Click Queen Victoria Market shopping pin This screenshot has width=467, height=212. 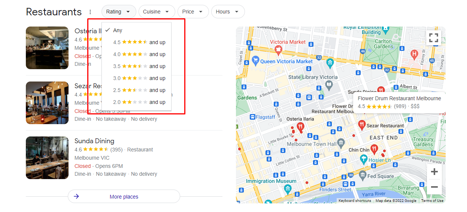pyautogui.click(x=256, y=61)
